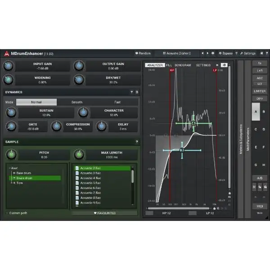270x270 pixels.
Task: Click the A/B compare button
Action: tap(260, 178)
